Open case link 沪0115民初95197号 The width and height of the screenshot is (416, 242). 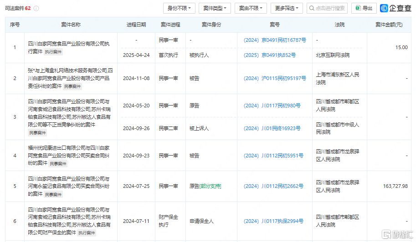click(275, 78)
